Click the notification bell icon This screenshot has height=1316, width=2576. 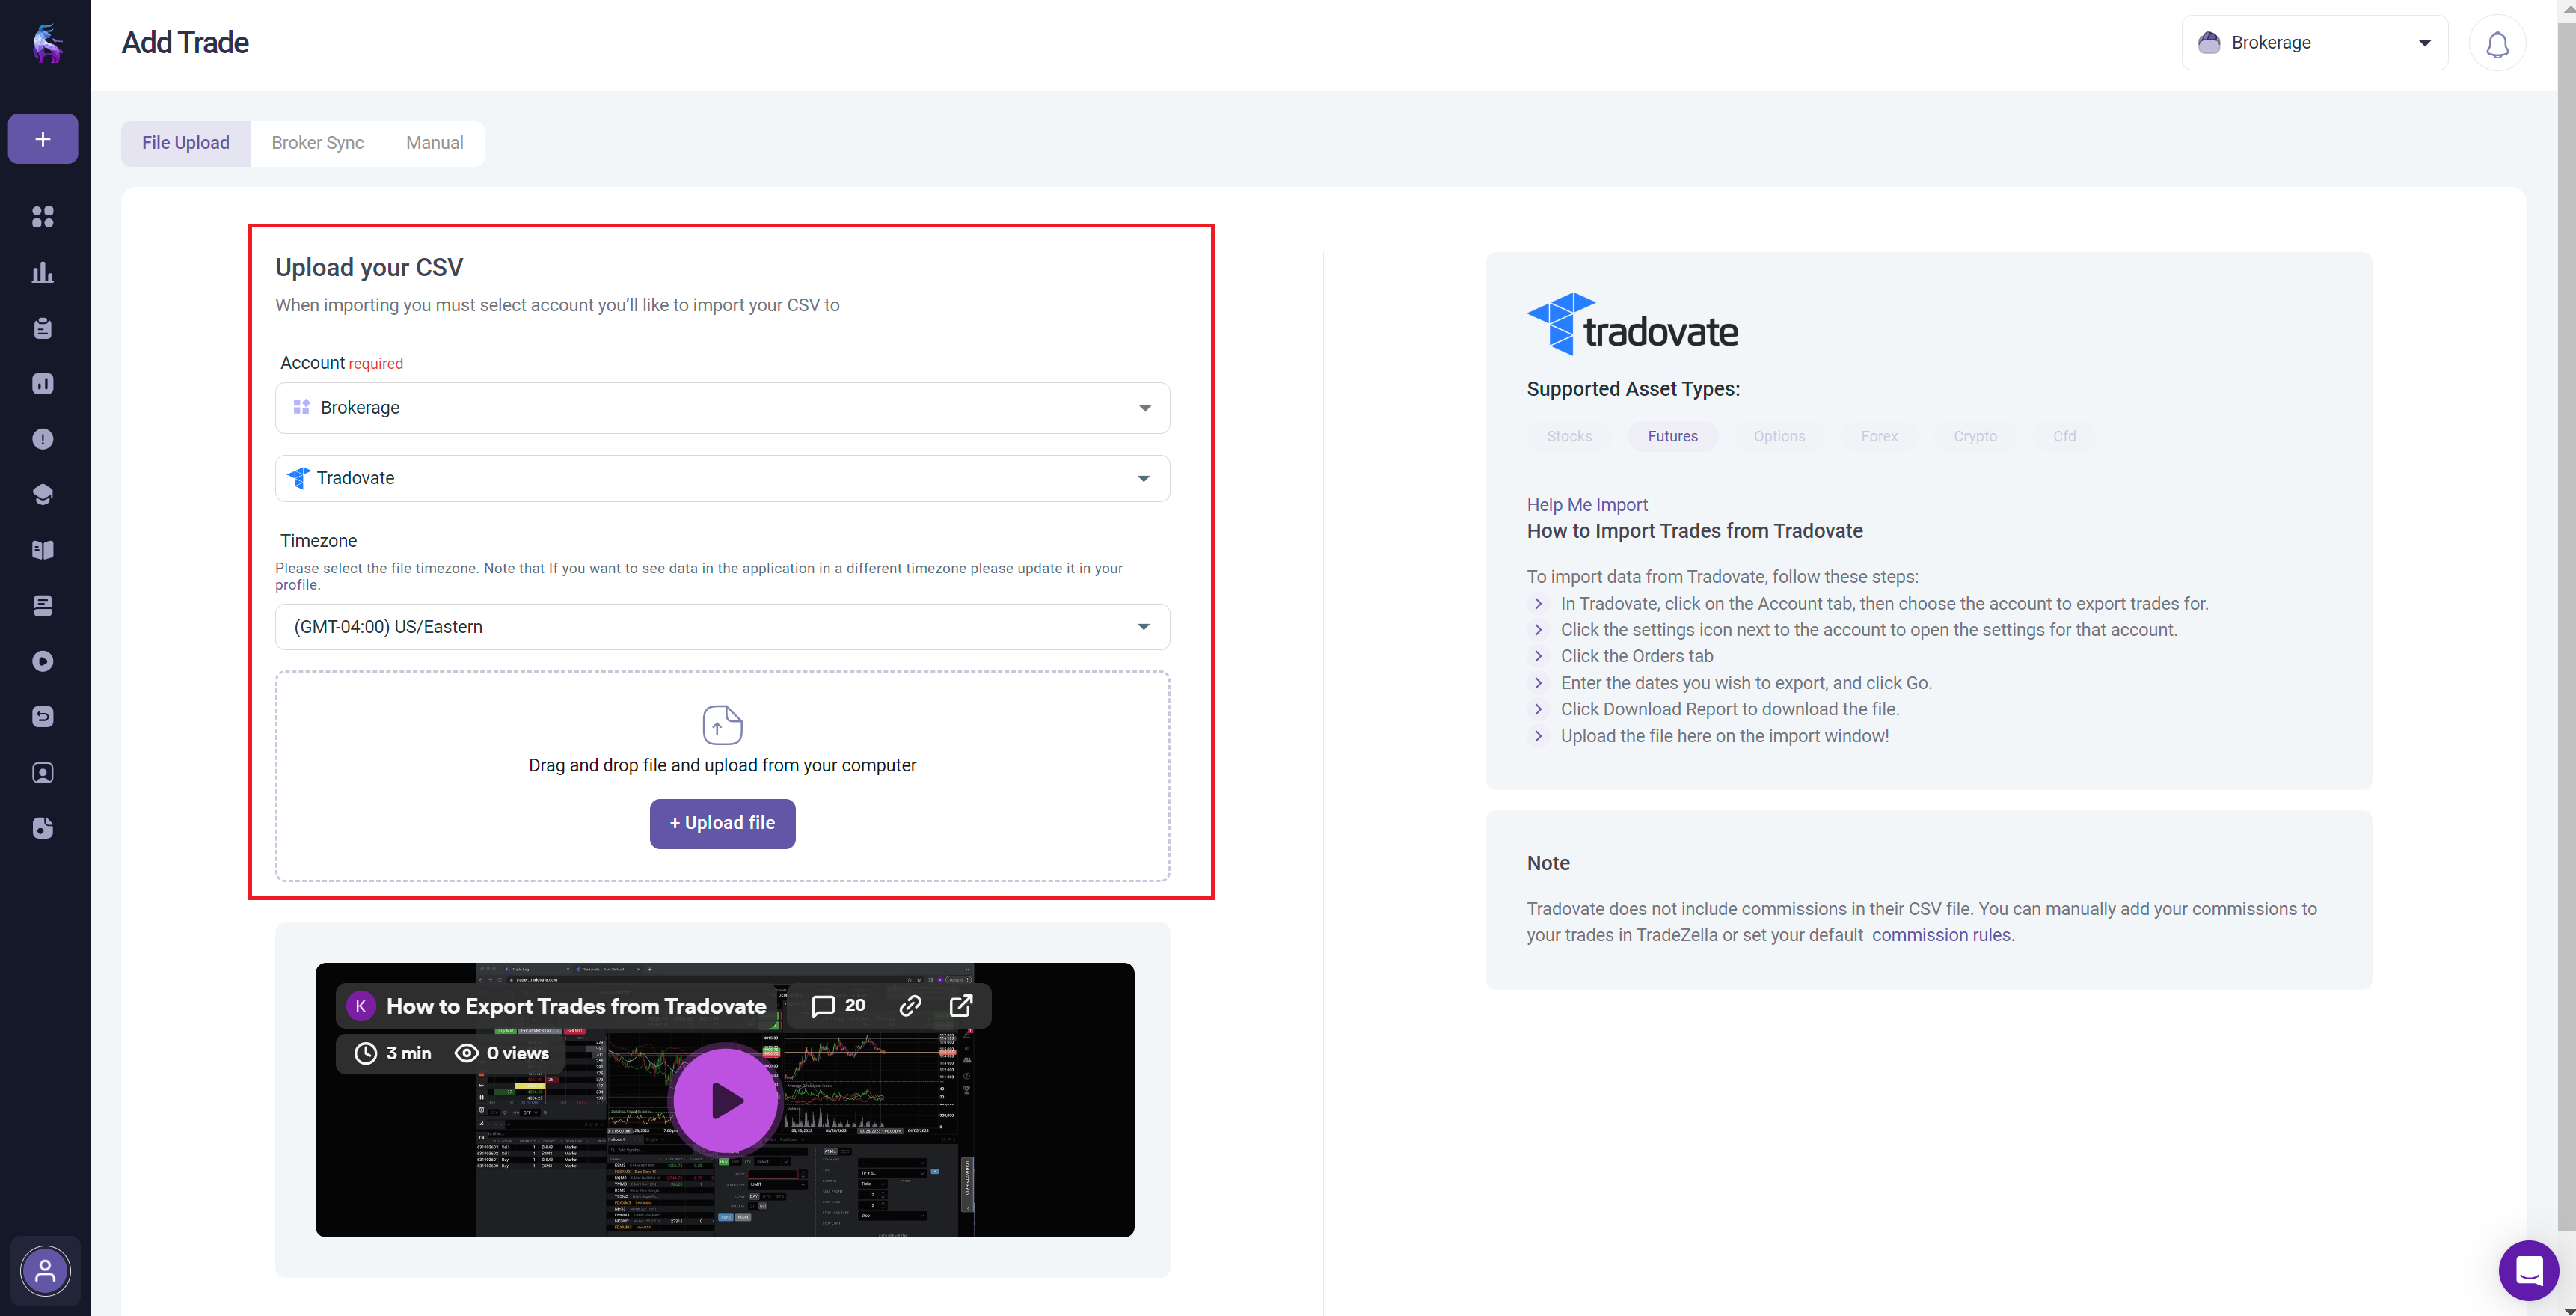coord(2497,44)
